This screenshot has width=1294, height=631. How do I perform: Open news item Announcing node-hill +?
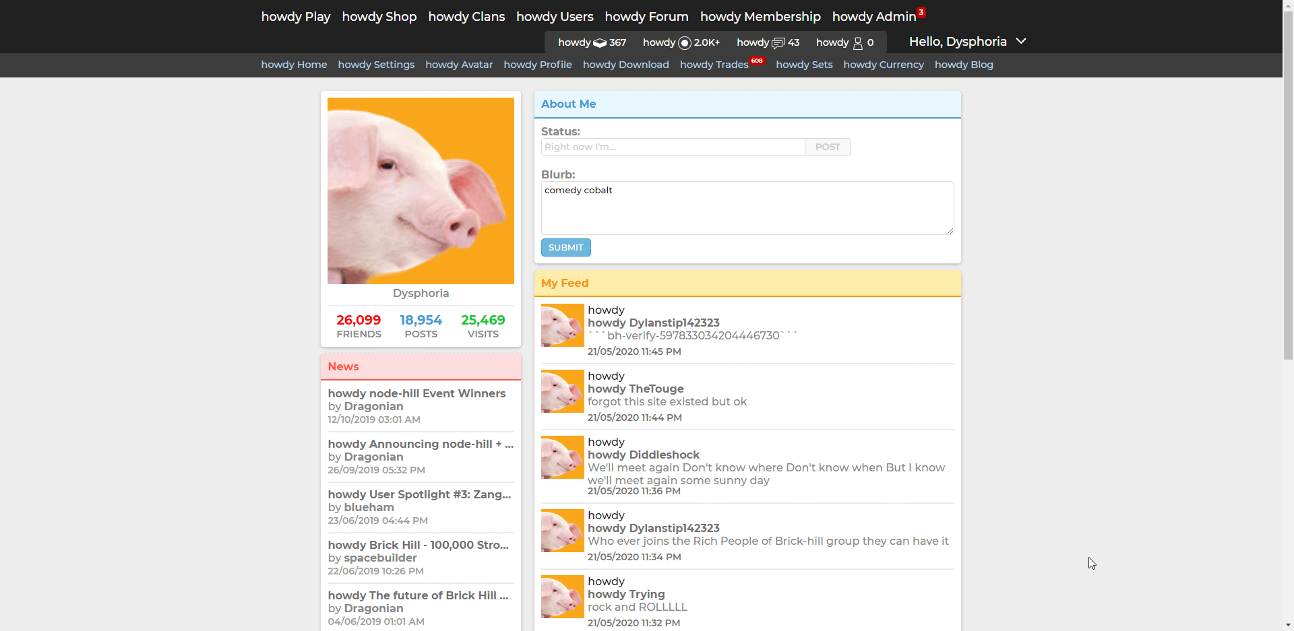pyautogui.click(x=421, y=444)
